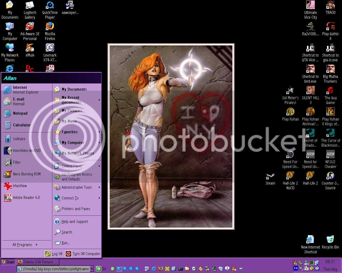Screen dimensions: 342x273
Task: Expand the Favorites submenu arrow
Action: tap(99, 132)
